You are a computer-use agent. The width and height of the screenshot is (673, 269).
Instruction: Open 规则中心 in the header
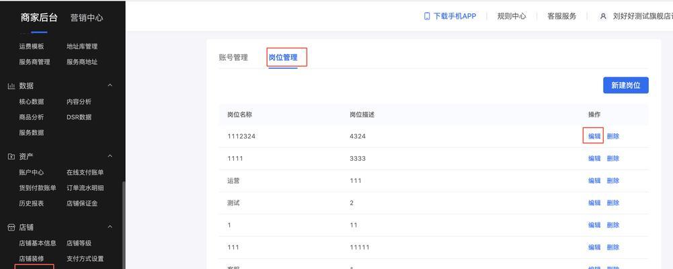coord(512,16)
